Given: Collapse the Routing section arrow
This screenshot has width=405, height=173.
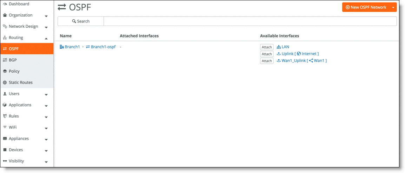Looking at the screenshot, I should tap(46, 38).
